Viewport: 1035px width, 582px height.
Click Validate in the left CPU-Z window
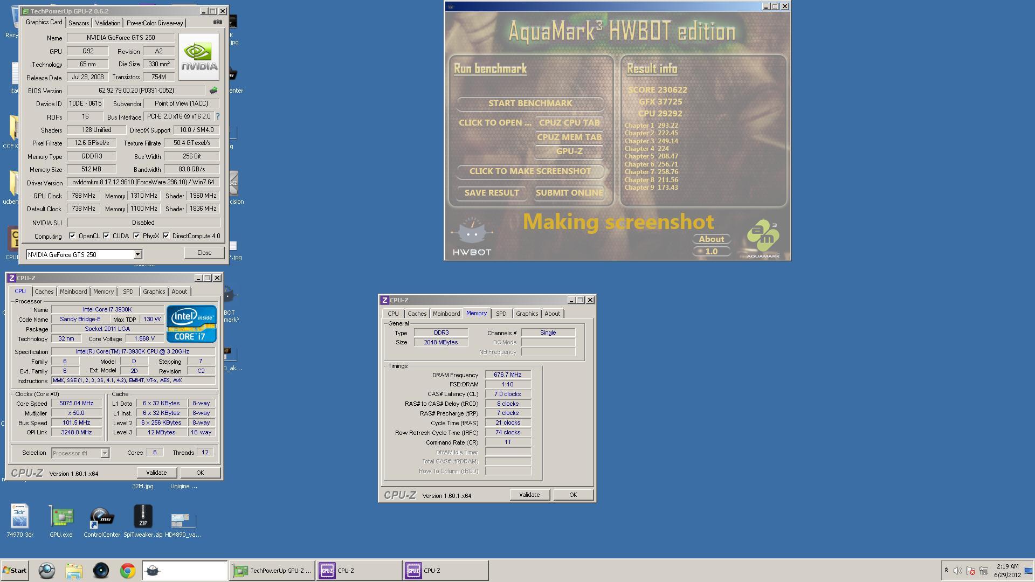point(156,473)
